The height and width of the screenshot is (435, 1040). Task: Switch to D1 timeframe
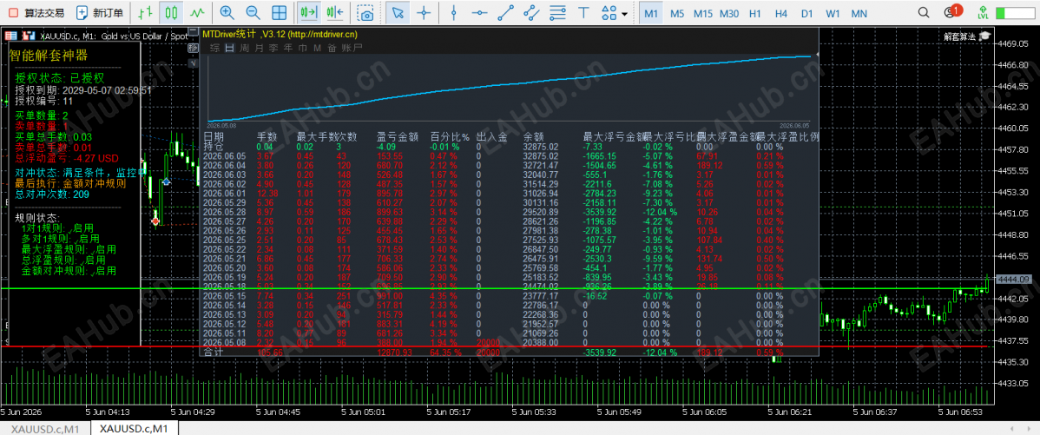click(806, 13)
